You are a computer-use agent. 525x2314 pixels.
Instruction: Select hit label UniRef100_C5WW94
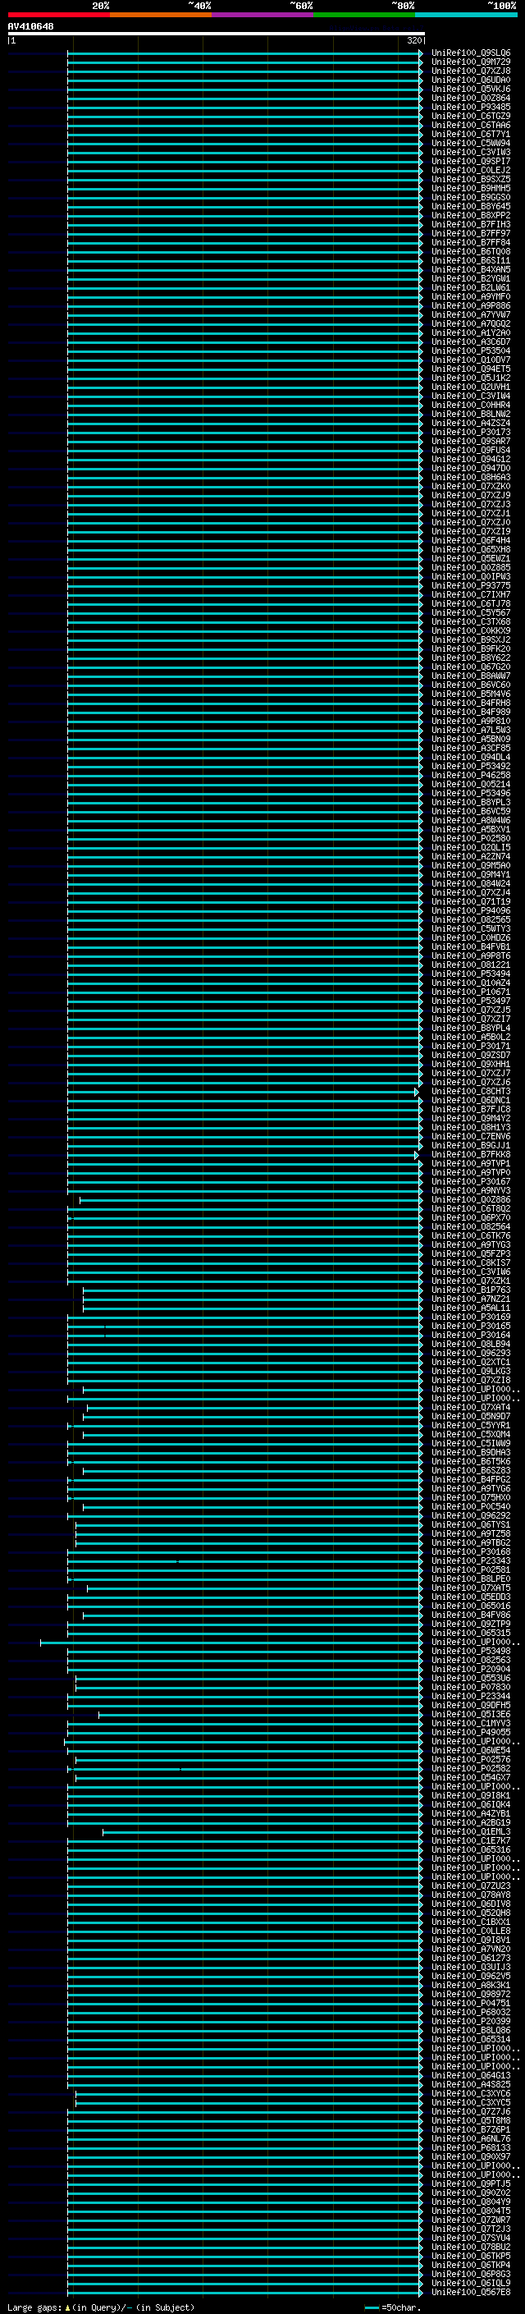pyautogui.click(x=471, y=144)
